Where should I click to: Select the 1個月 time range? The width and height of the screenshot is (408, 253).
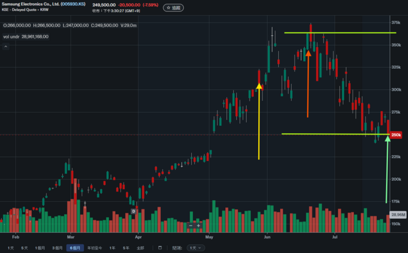click(40, 248)
